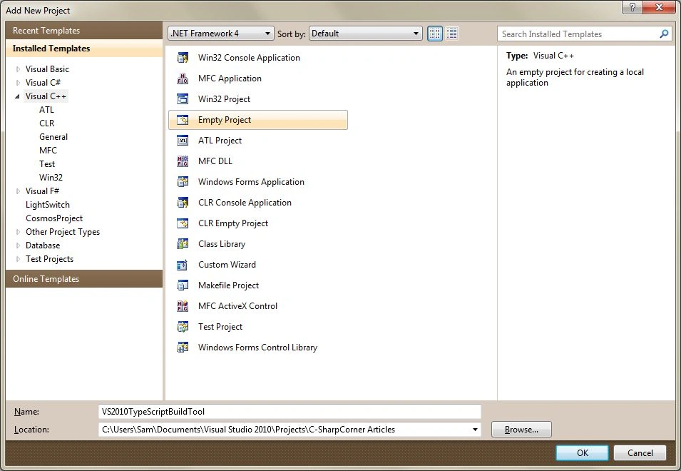Collapse the Visual C++ node
This screenshot has height=471, width=681.
coord(18,96)
